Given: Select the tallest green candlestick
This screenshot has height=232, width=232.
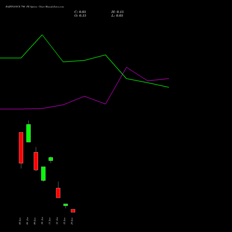Looking at the screenshot, I should click(x=28, y=133).
